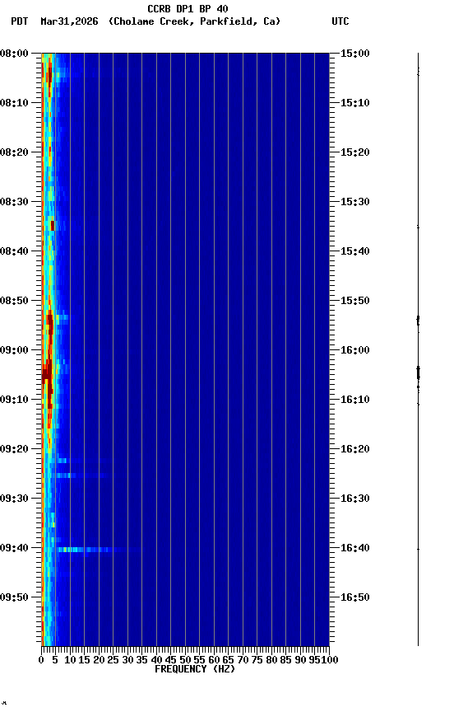
Task: Click the 08:30 PDT time label
Action: coord(14,202)
